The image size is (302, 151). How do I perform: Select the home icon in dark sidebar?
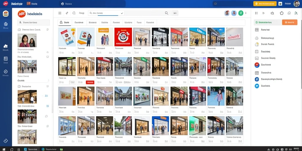(x=6, y=46)
